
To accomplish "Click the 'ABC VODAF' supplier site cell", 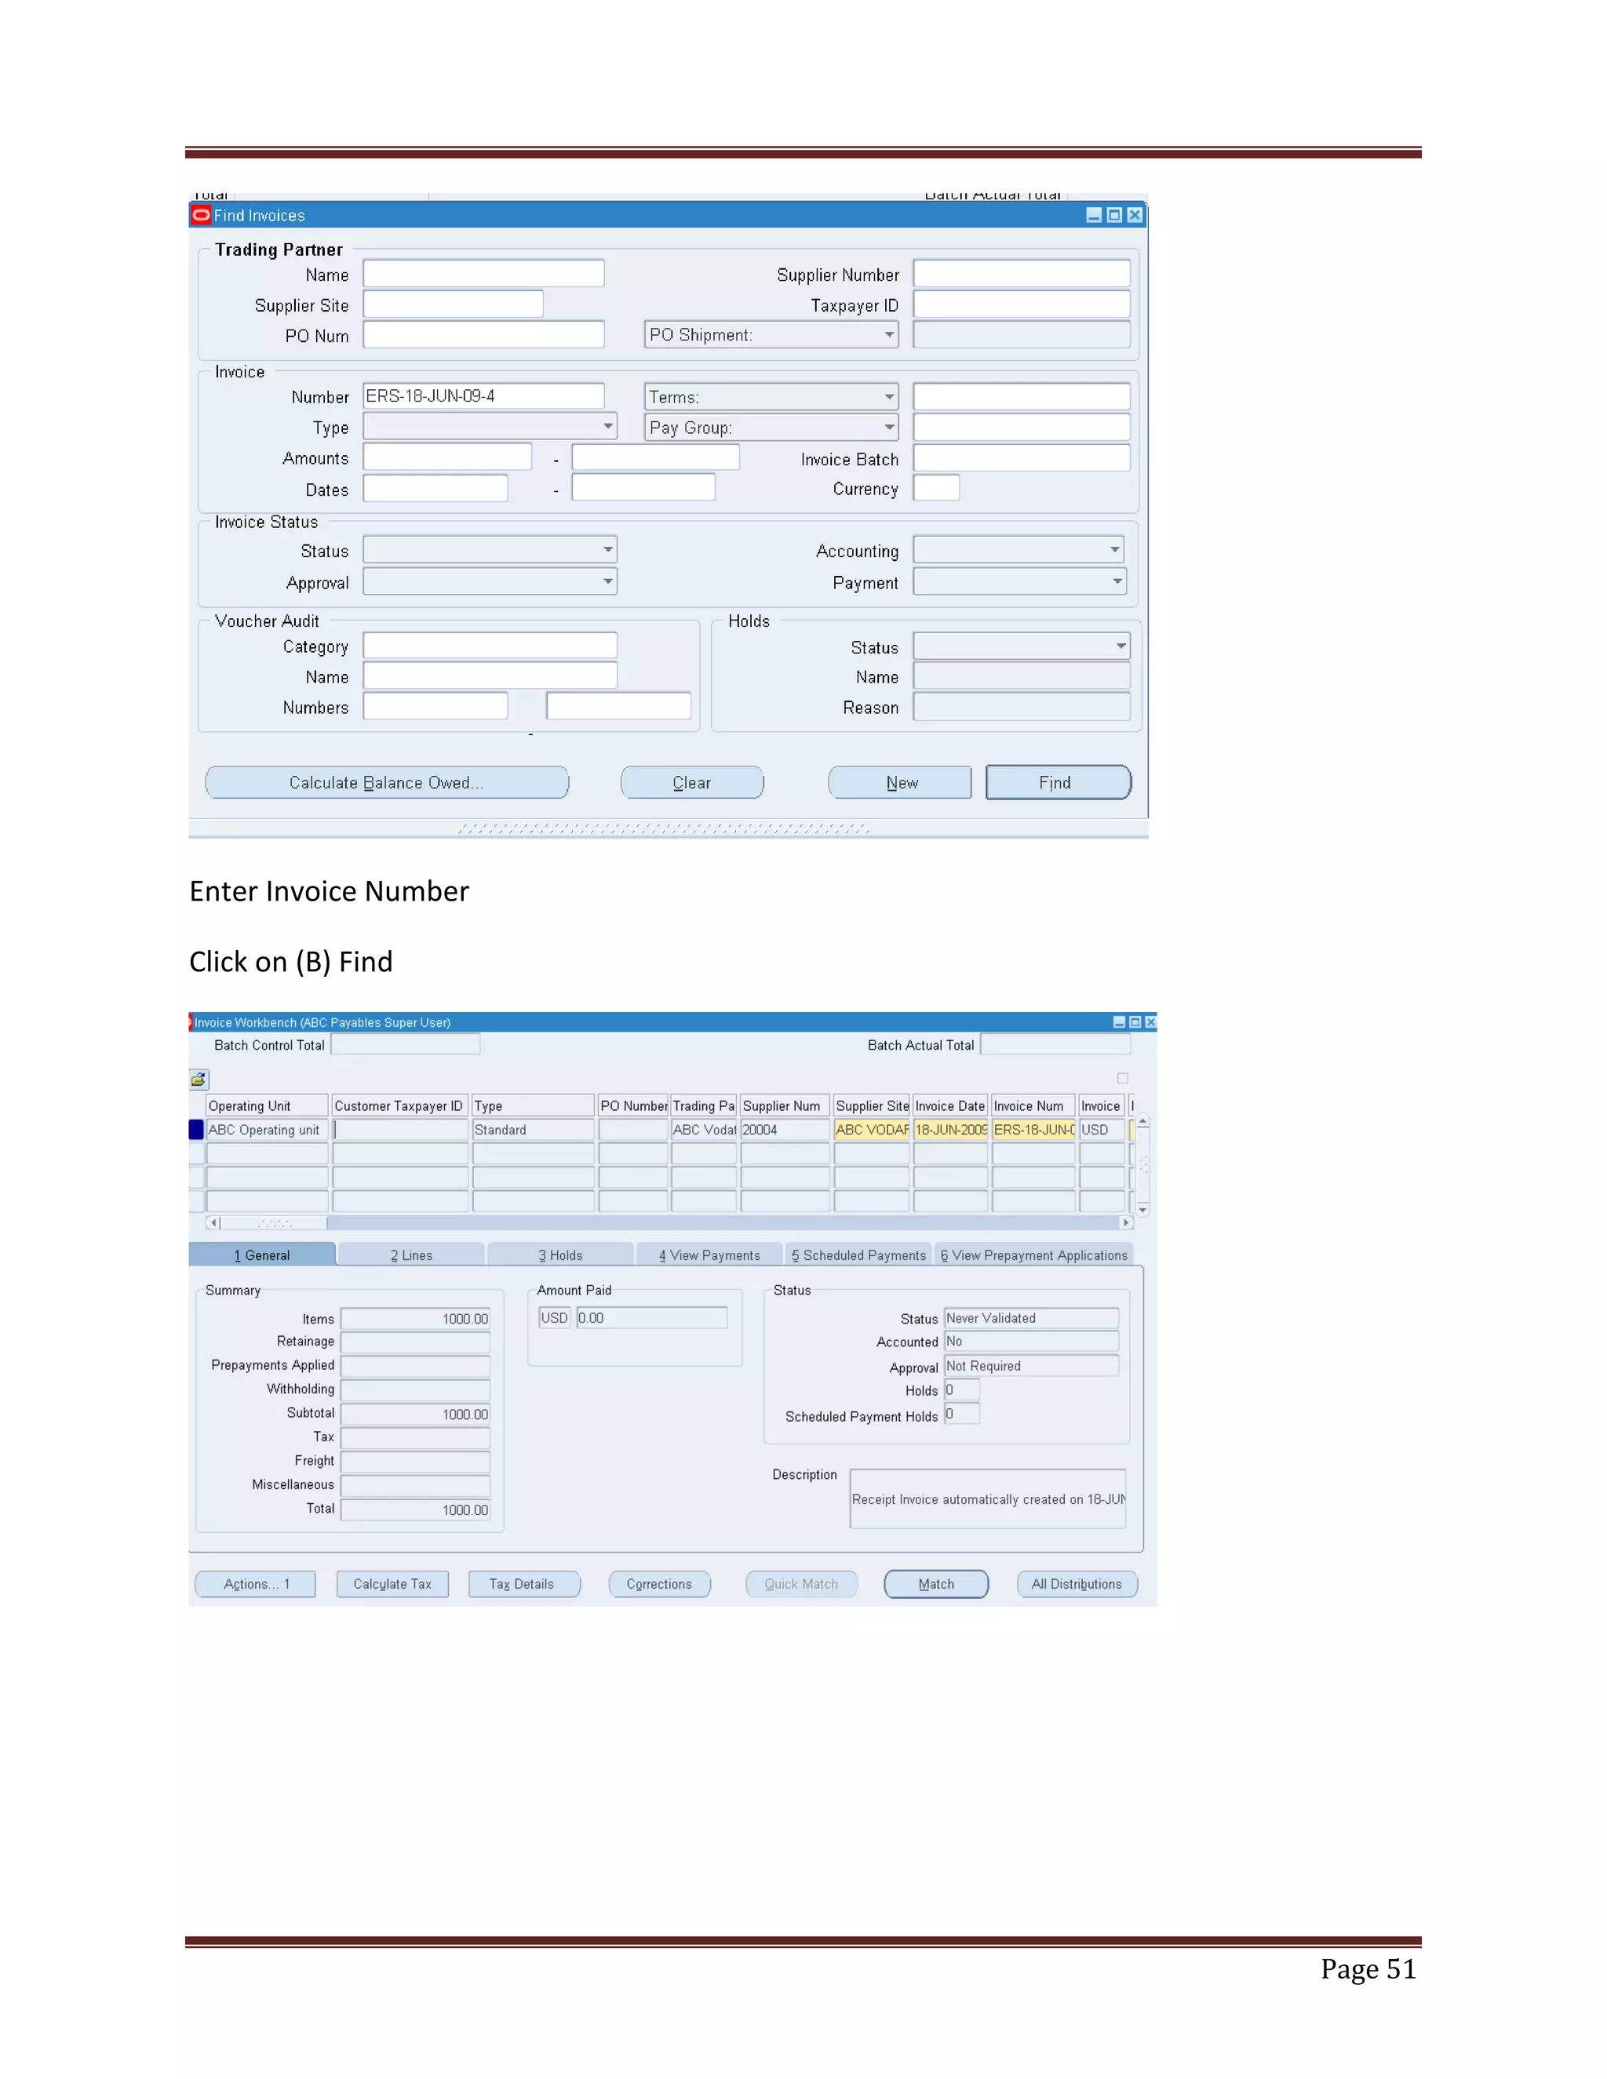I will [x=872, y=1130].
